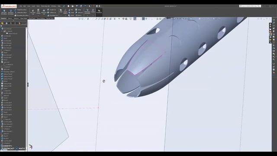Collapse the sketch under Boss-Extrude1
Image resolution: width=277 pixels, height=156 pixels.
click(2, 31)
